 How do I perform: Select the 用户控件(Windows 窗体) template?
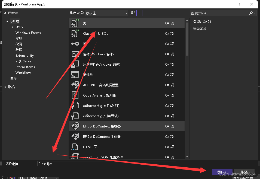[x=109, y=64]
